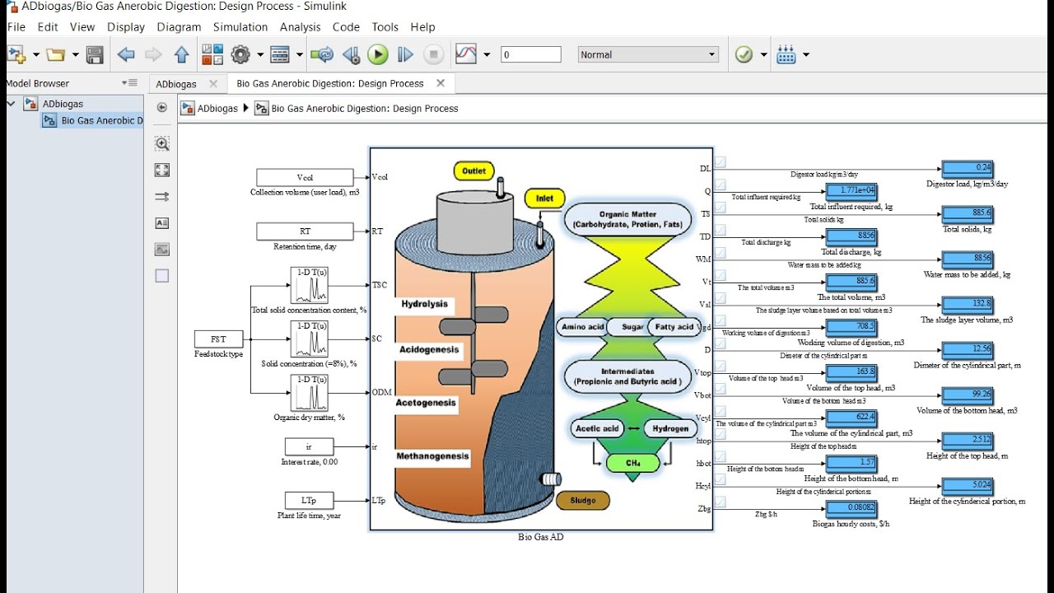The width and height of the screenshot is (1054, 593).
Task: Go up to the parent system
Action: click(182, 55)
